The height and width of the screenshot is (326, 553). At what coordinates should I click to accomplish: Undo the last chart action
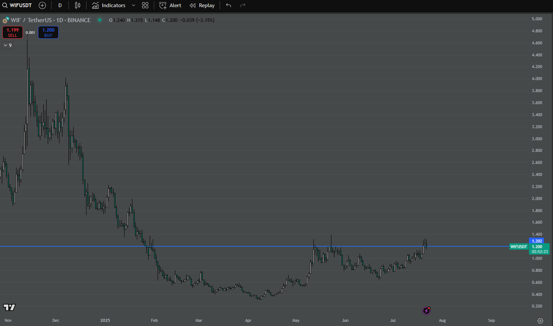point(229,6)
